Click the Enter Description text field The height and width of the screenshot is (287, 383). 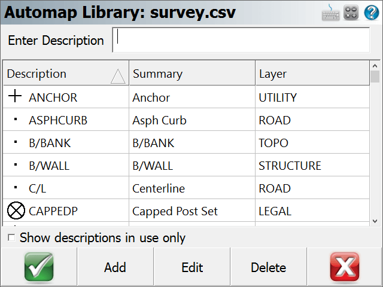tap(241, 40)
